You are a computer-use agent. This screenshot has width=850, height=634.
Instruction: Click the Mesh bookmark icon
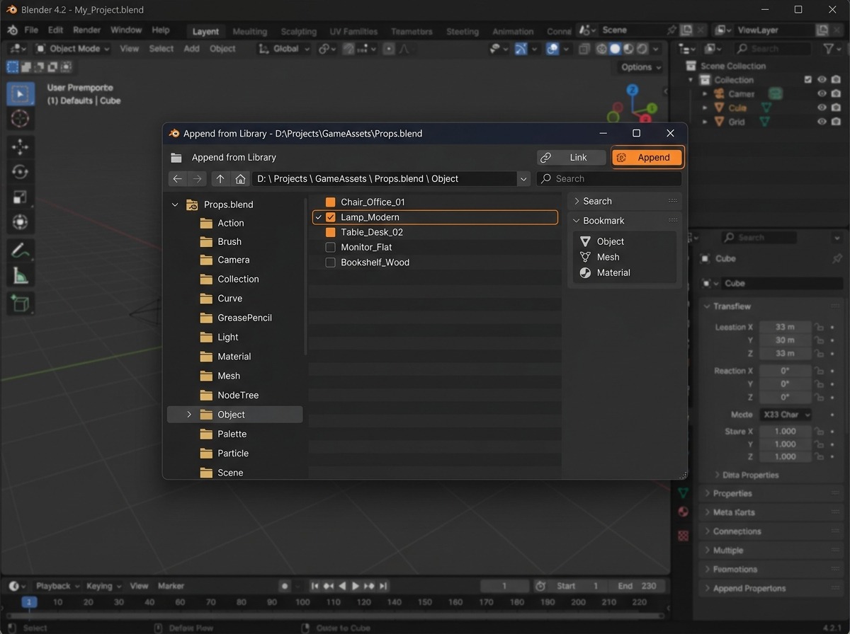pyautogui.click(x=585, y=257)
